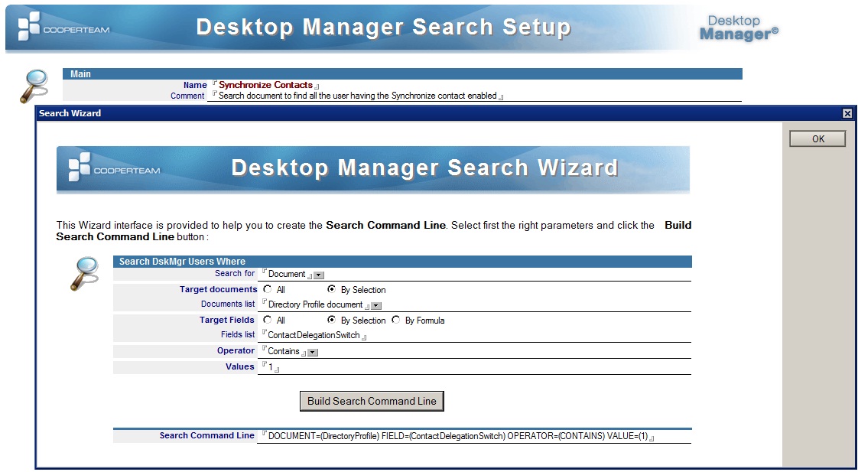This screenshot has height=472, width=858.
Task: Click the 'Target documents' label
Action: coord(219,289)
